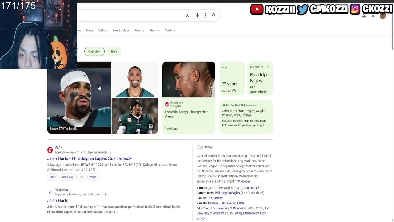Open the Averion Hurts parent link
Screen dimensions: 394x222
235,203
